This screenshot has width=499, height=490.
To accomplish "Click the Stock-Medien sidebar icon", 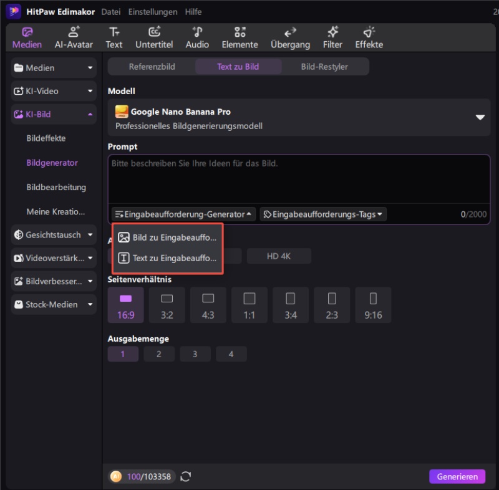I will click(x=19, y=304).
